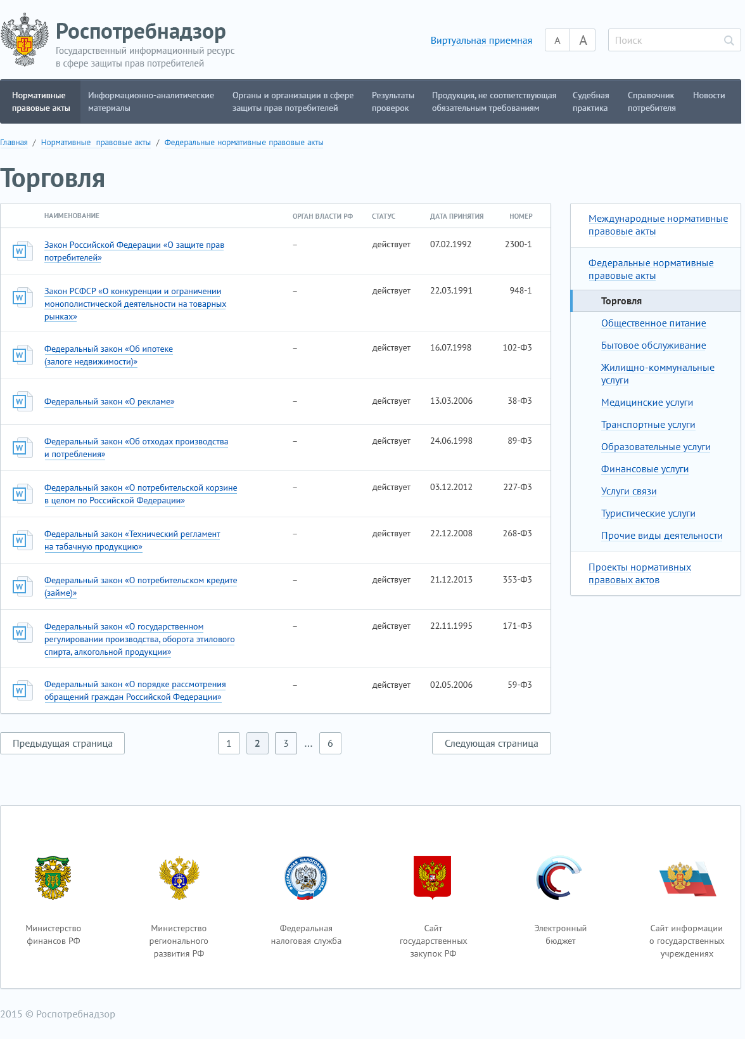Open the Federal Tax Service logo

(x=306, y=877)
